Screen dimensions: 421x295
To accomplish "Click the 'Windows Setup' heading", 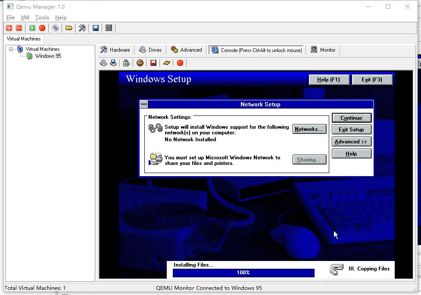I will coord(159,79).
